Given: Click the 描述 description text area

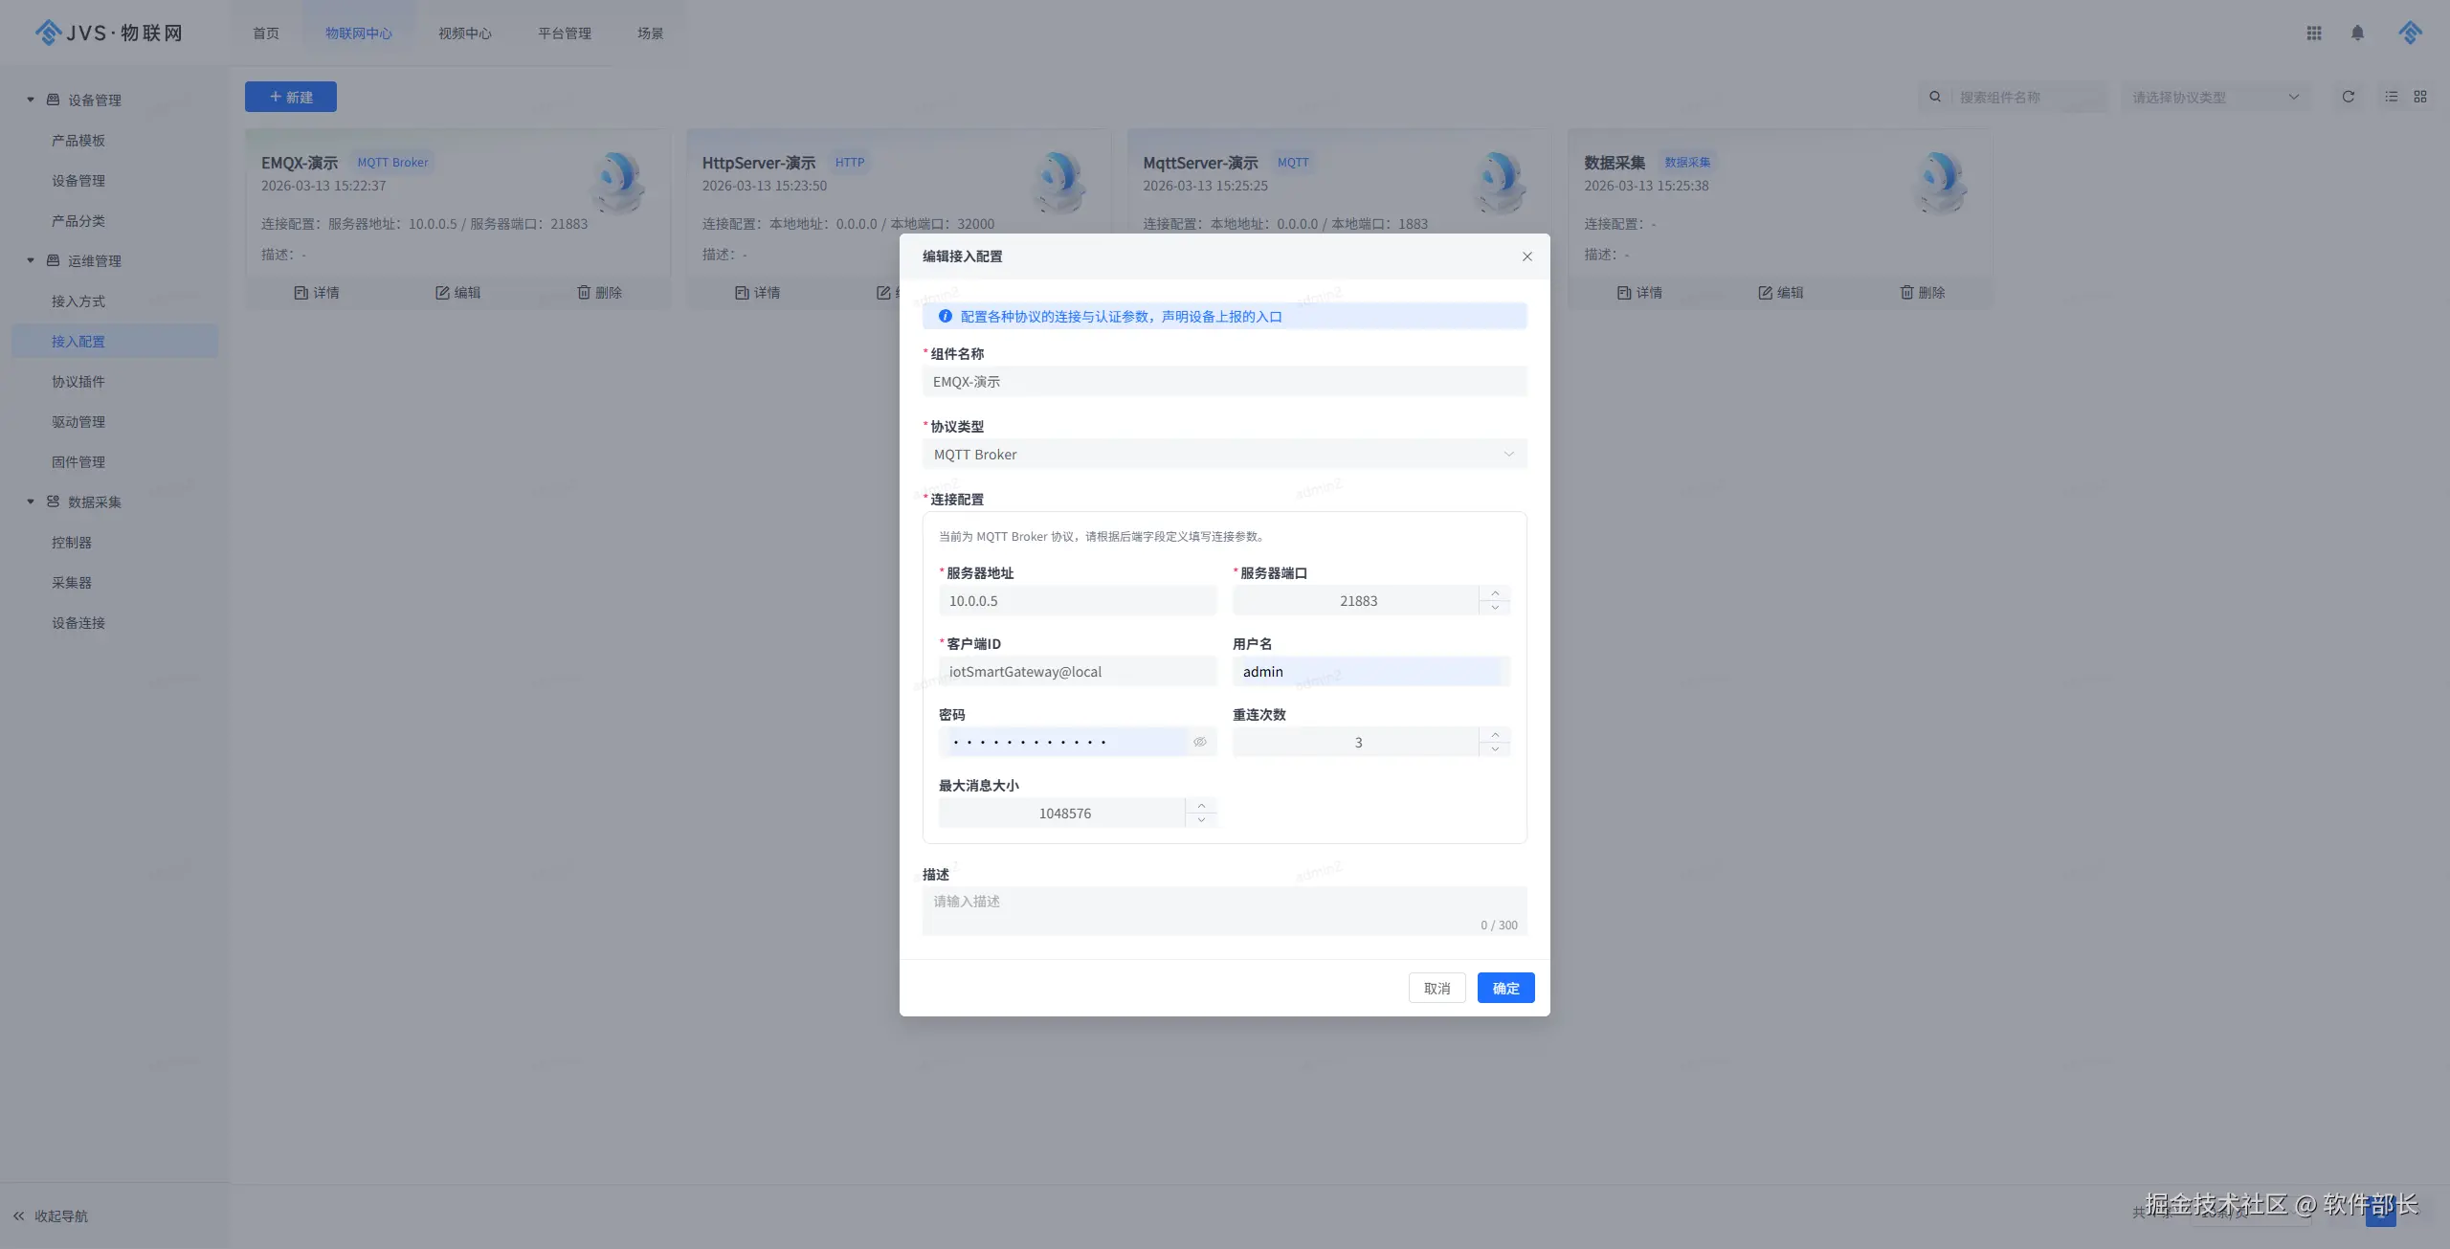Looking at the screenshot, I should tap(1224, 909).
